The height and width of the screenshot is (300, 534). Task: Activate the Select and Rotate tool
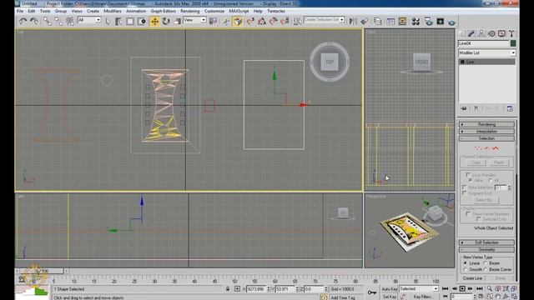(166, 22)
